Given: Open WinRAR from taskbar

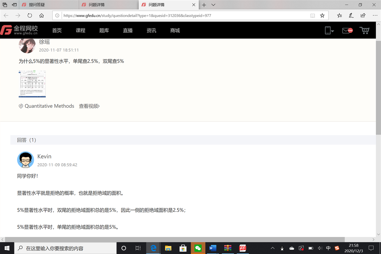Looking at the screenshot, I should click(x=228, y=248).
